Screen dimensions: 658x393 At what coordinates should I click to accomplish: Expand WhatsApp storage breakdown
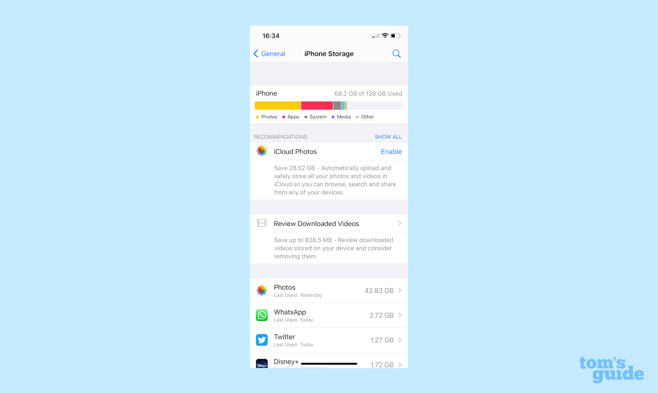(x=328, y=315)
